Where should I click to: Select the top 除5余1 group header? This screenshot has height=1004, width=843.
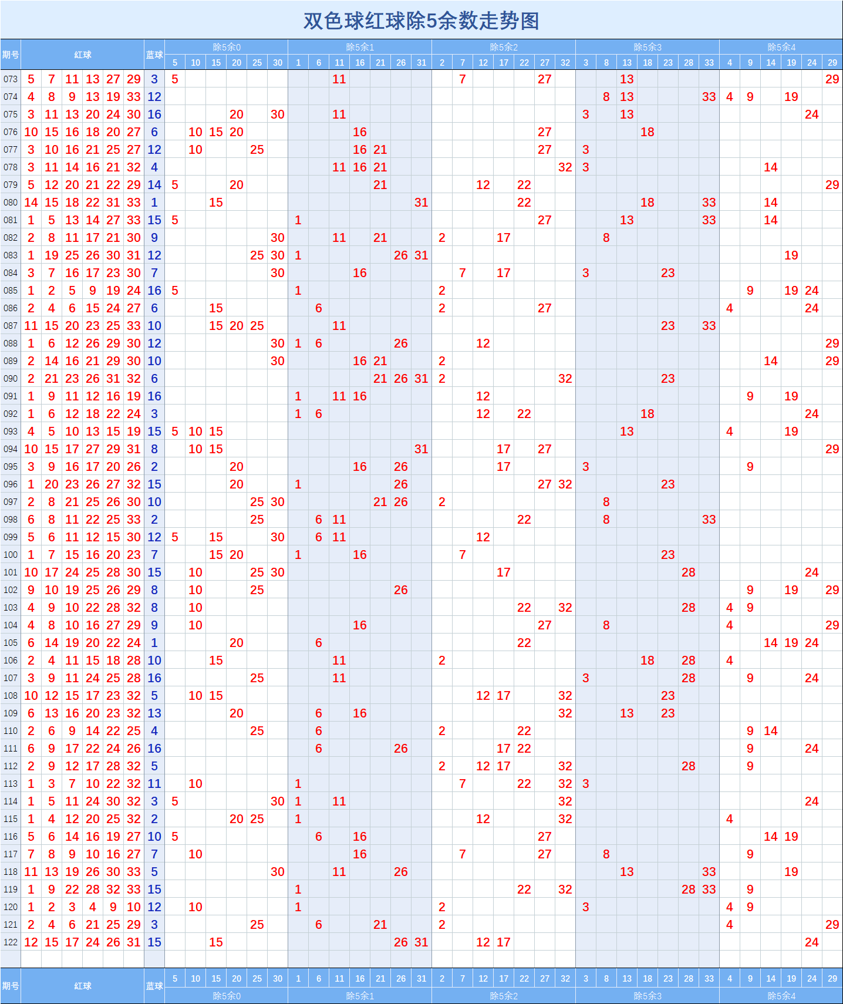click(x=360, y=47)
